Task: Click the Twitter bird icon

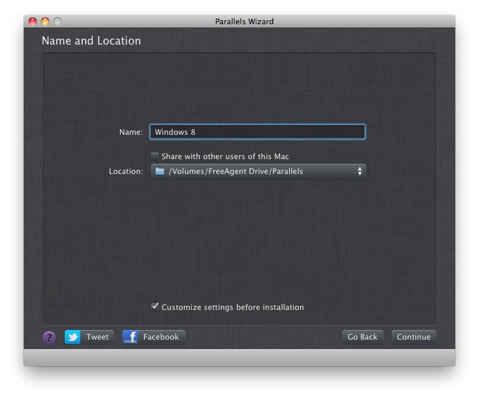Action: tap(73, 337)
